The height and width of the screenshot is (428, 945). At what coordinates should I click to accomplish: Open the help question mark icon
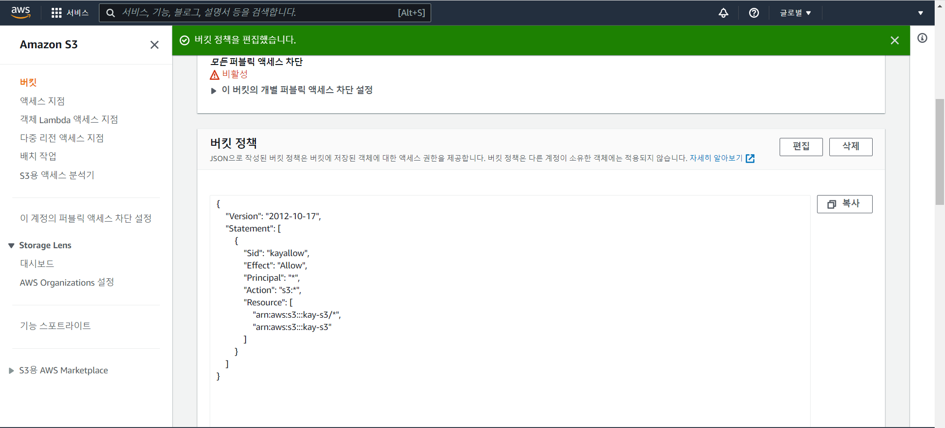(x=754, y=13)
